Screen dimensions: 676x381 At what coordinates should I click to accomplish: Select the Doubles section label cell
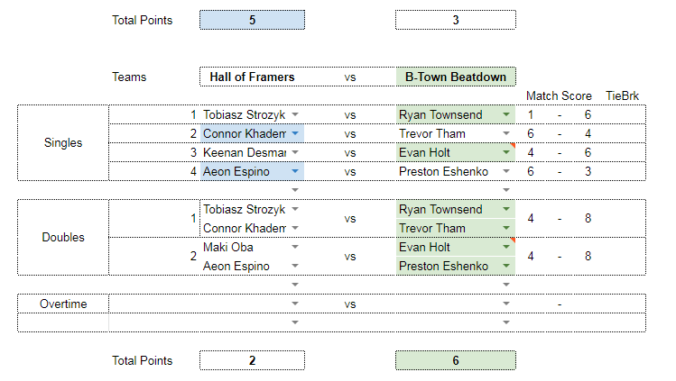tap(63, 238)
